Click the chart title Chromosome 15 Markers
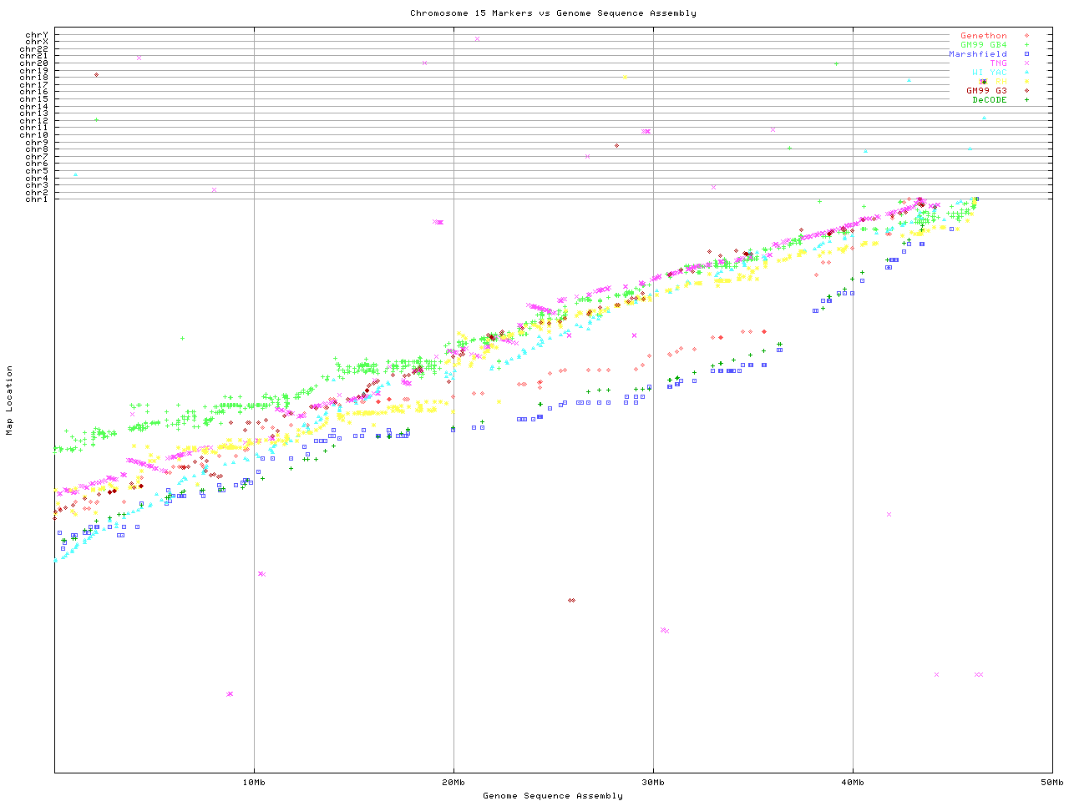Screen dimensions: 1069x801 click(553, 13)
